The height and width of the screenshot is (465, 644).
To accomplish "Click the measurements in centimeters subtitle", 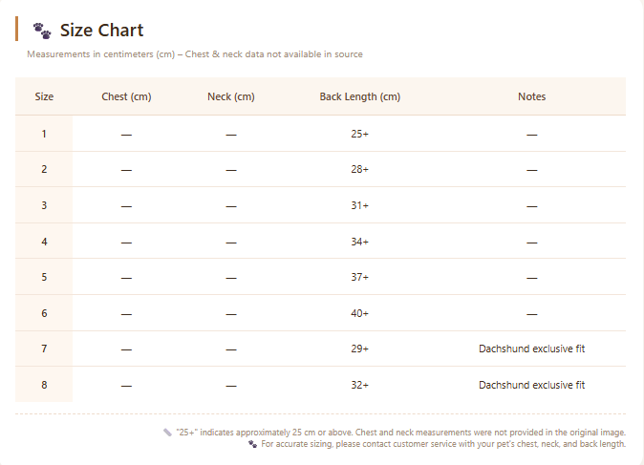I will tap(195, 54).
